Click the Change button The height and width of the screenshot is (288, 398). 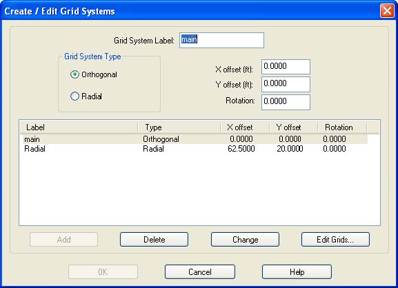coord(245,240)
